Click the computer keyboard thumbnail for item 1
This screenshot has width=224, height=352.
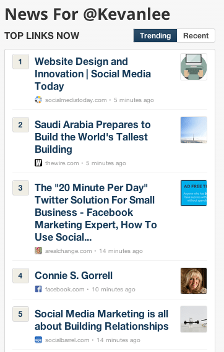194,67
